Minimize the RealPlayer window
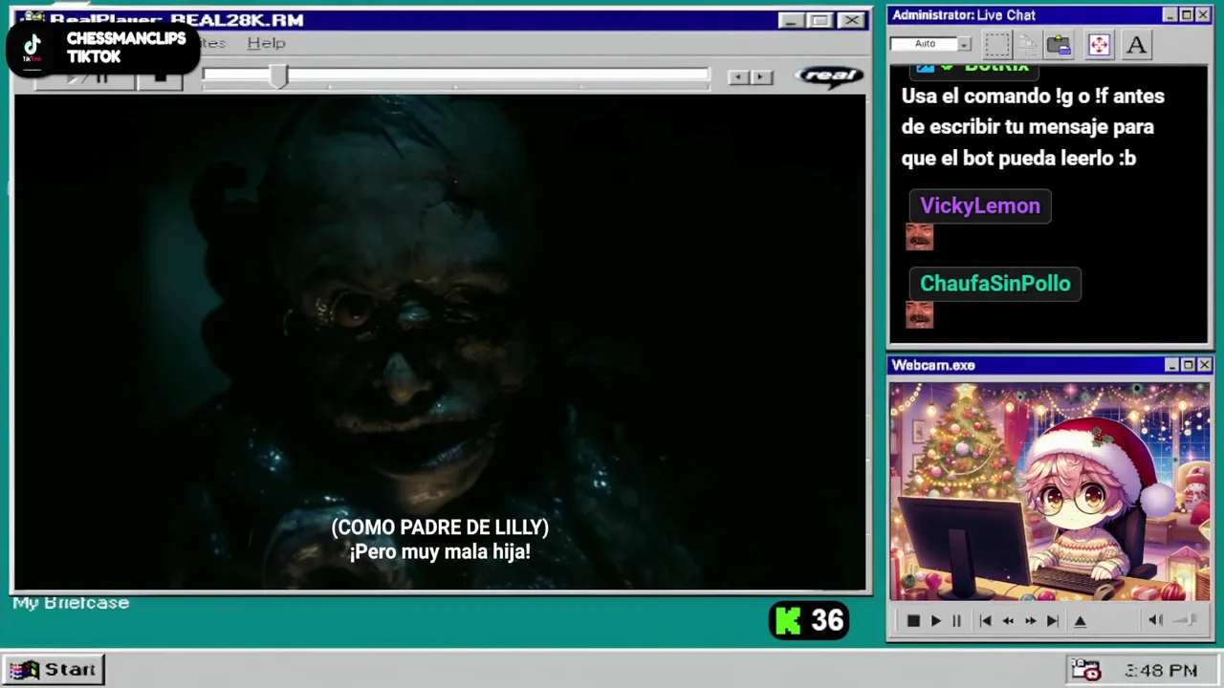 click(791, 20)
